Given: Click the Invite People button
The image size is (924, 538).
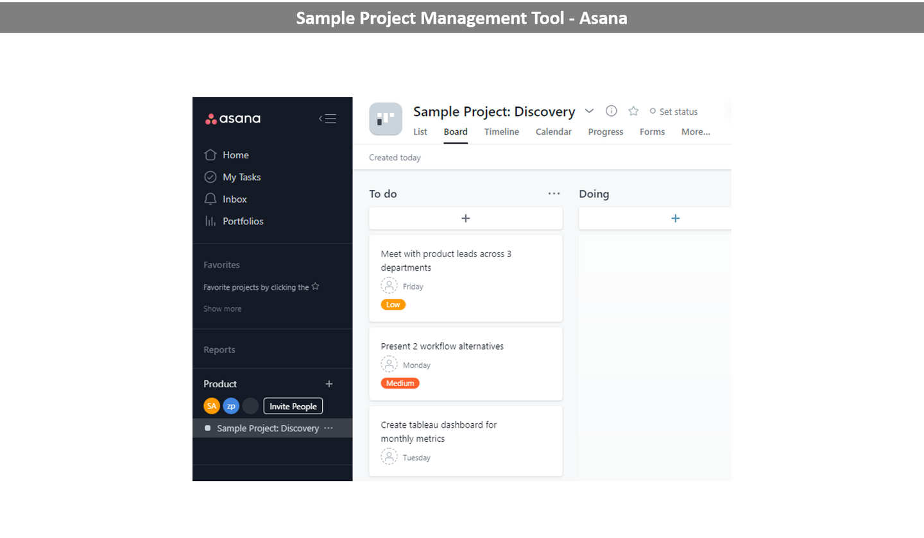Looking at the screenshot, I should click(x=293, y=407).
